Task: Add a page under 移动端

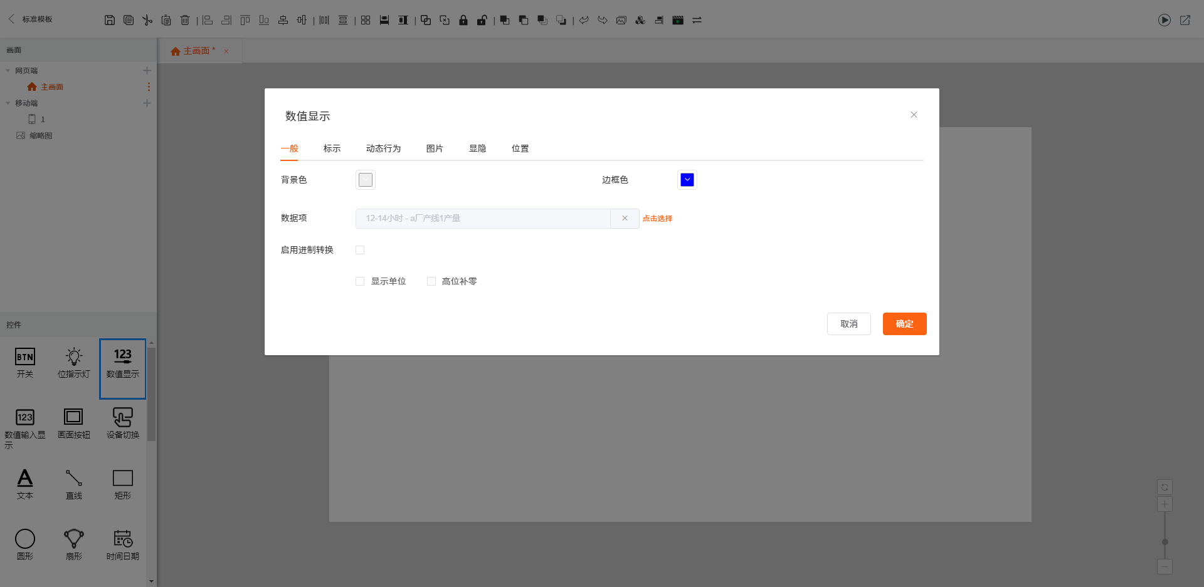Action: click(x=147, y=103)
